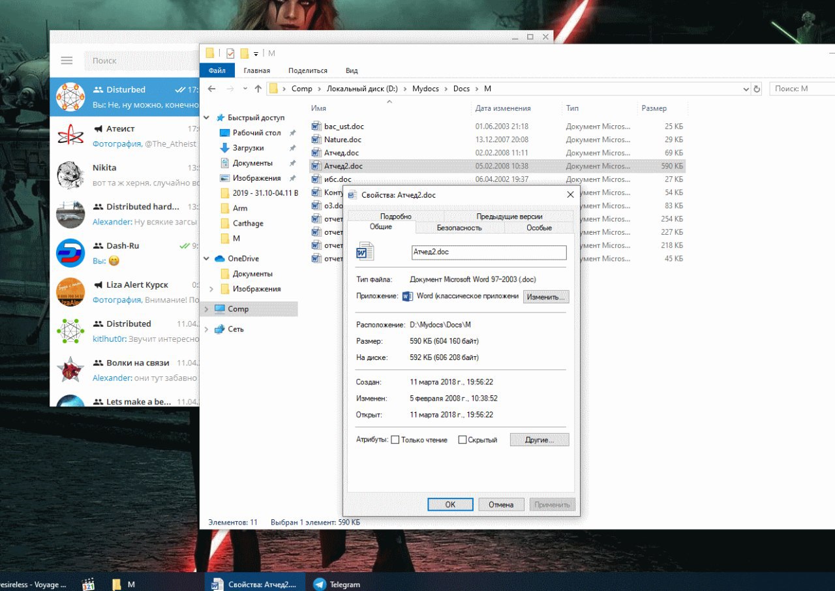Open the Волки на связи chat in Telegram
835x591 pixels.
(125, 370)
